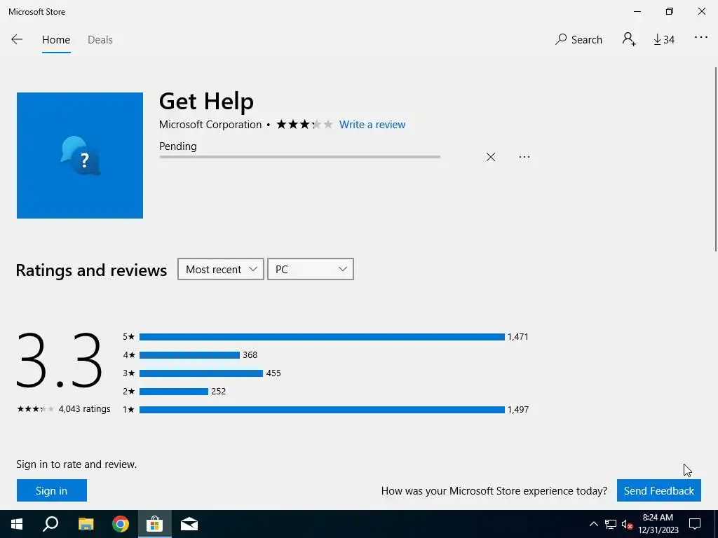This screenshot has height=538, width=718.
Task: Click the 252 two-star count
Action: coord(219,391)
